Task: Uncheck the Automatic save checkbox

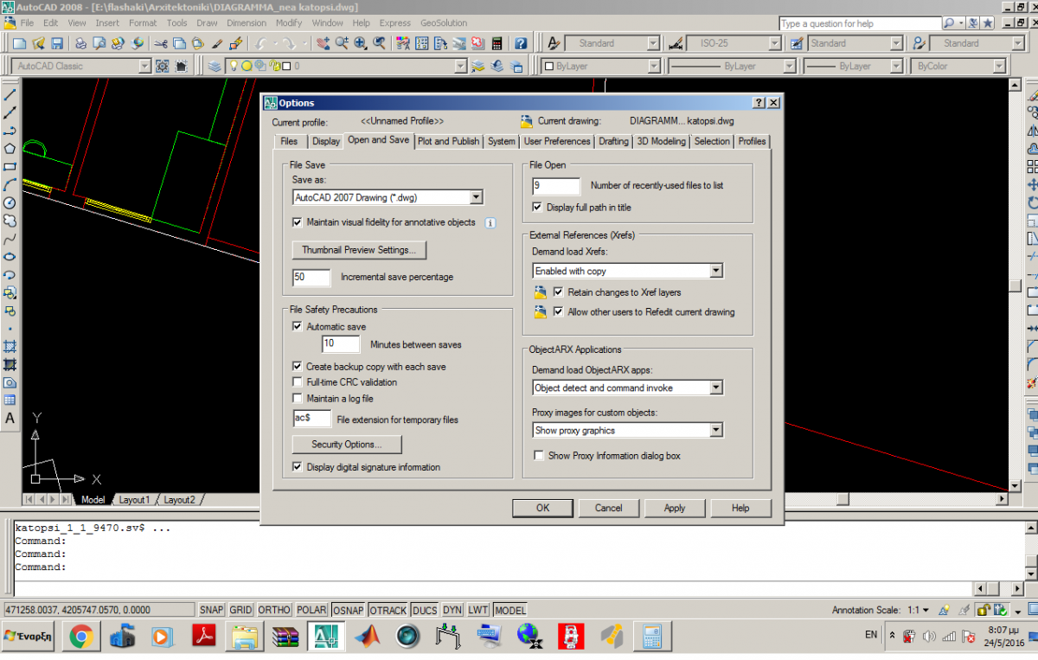Action: (x=298, y=327)
